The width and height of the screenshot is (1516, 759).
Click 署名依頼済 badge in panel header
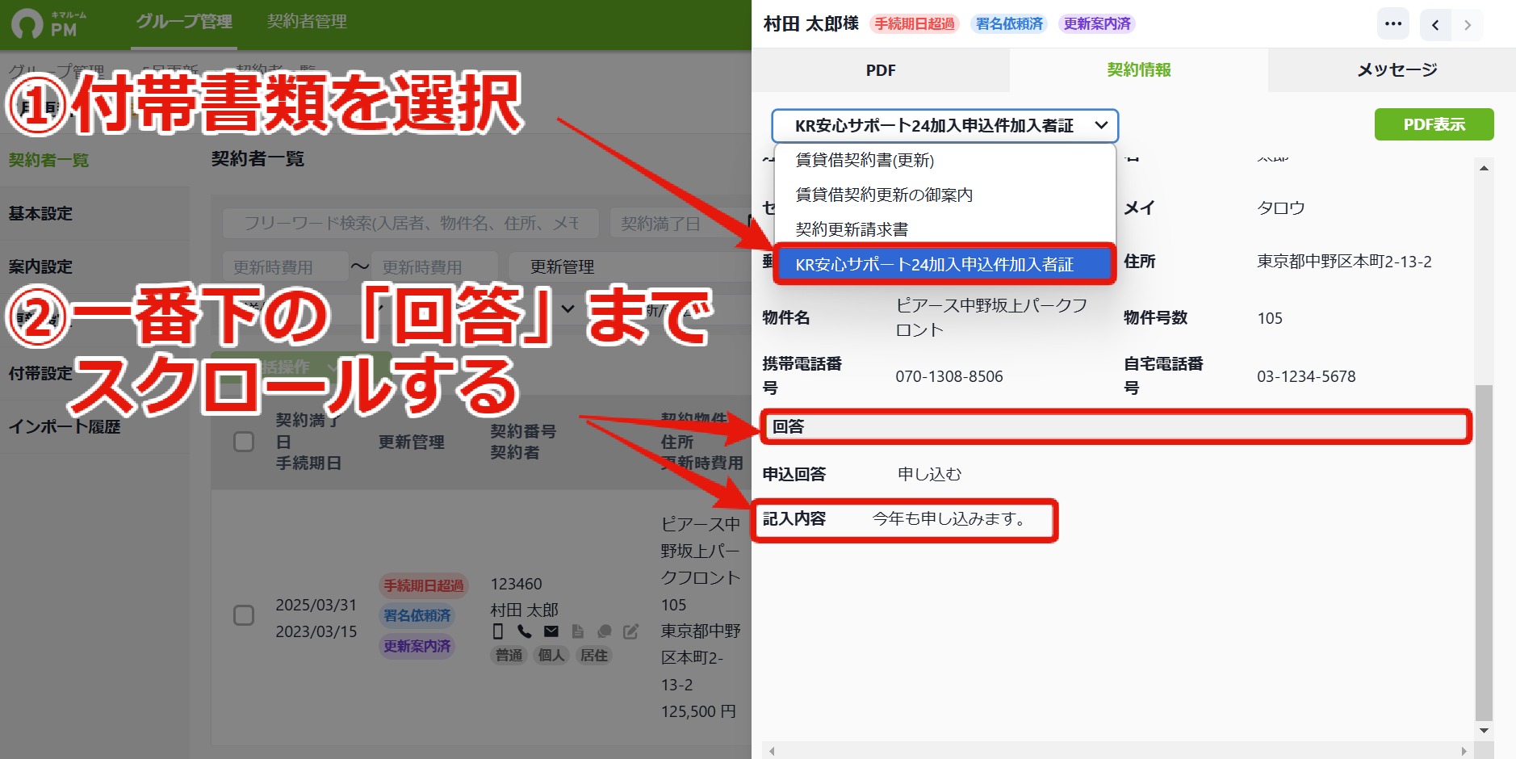(x=1009, y=24)
